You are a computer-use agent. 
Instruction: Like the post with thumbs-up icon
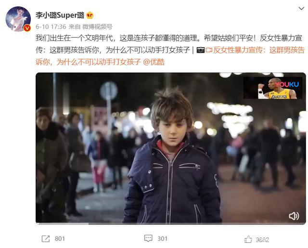[x=248, y=239]
